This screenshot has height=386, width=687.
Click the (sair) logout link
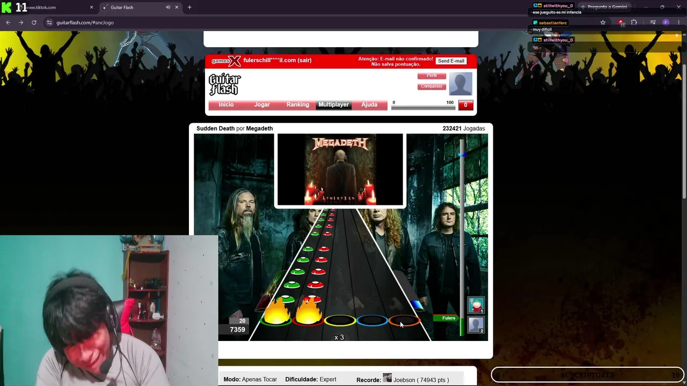point(305,60)
